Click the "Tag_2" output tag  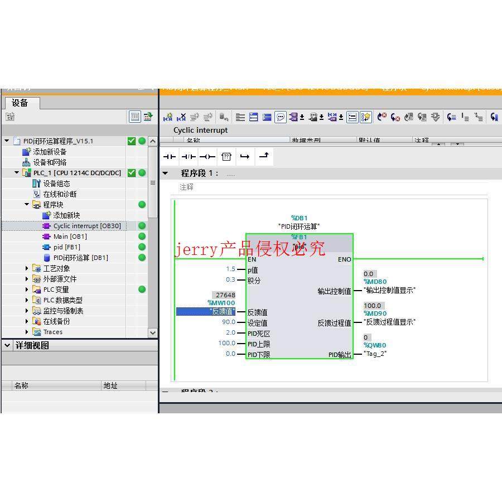tap(375, 354)
